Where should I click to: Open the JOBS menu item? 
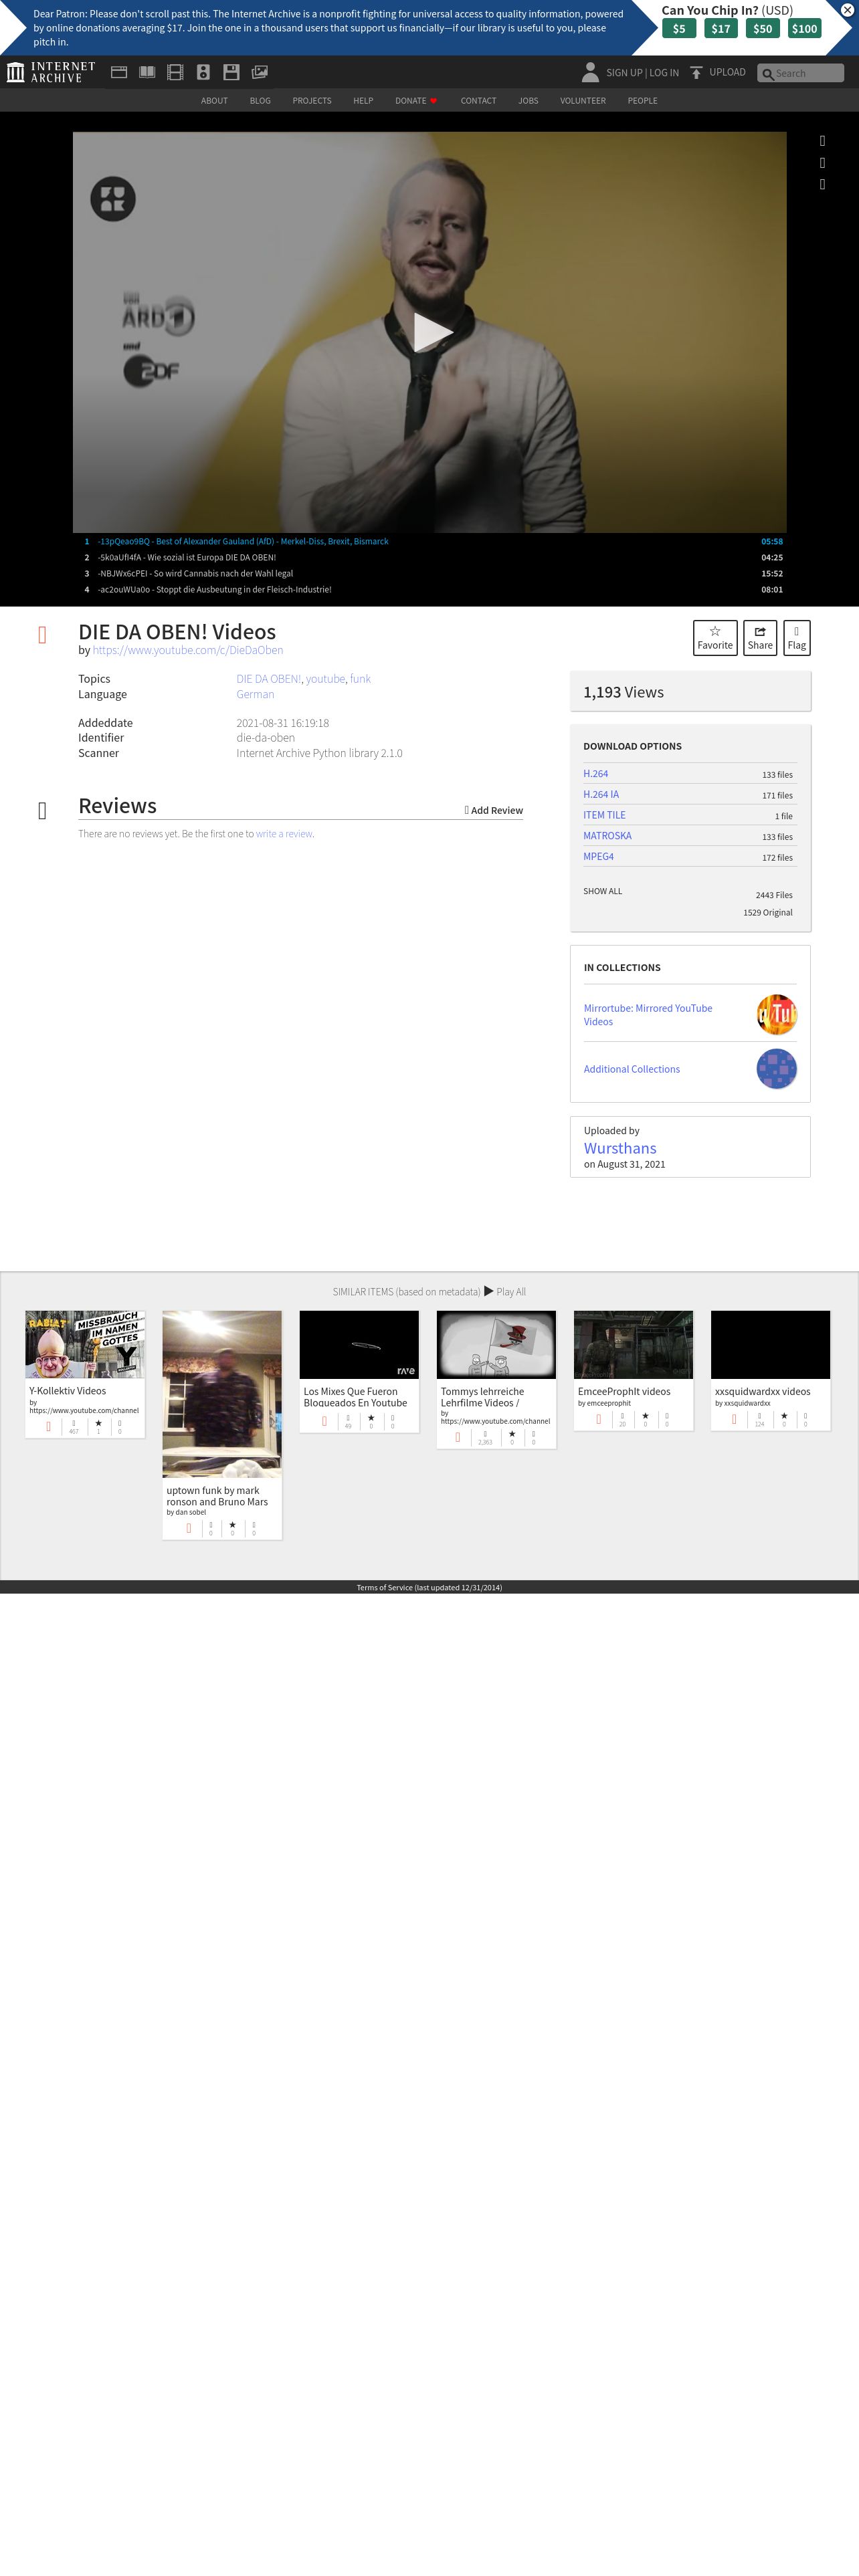click(528, 101)
